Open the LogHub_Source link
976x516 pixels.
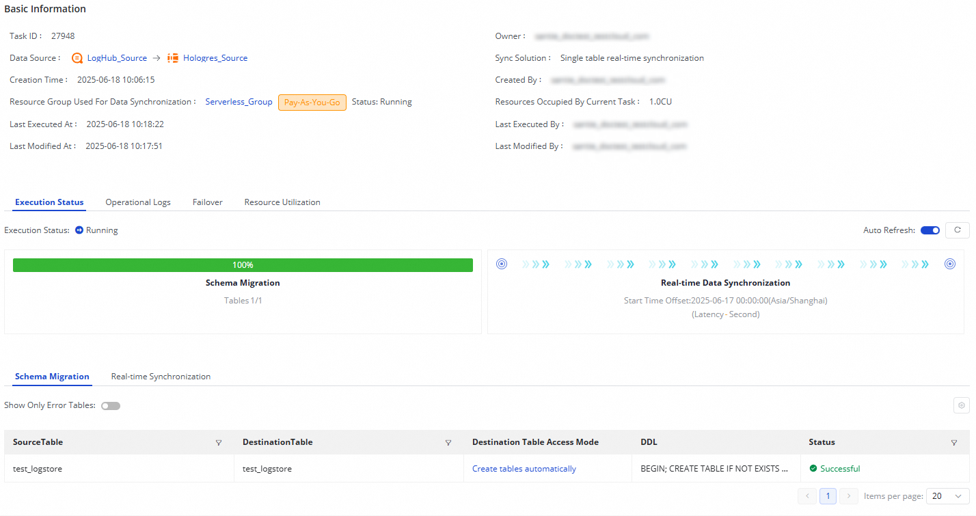click(x=117, y=58)
